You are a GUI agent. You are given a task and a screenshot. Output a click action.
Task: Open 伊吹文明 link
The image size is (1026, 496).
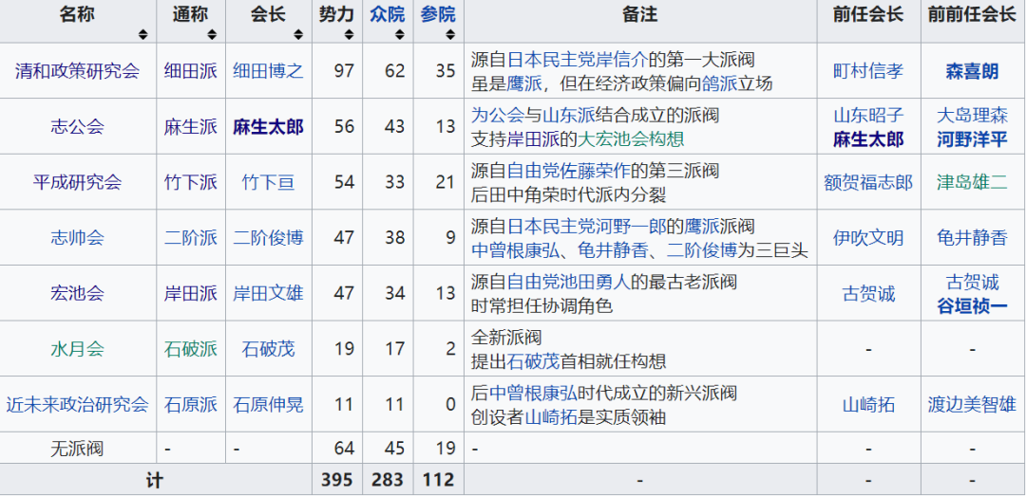868,237
